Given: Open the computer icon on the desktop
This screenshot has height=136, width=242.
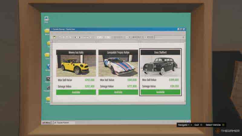Looking at the screenshot, I should [x=46, y=19].
